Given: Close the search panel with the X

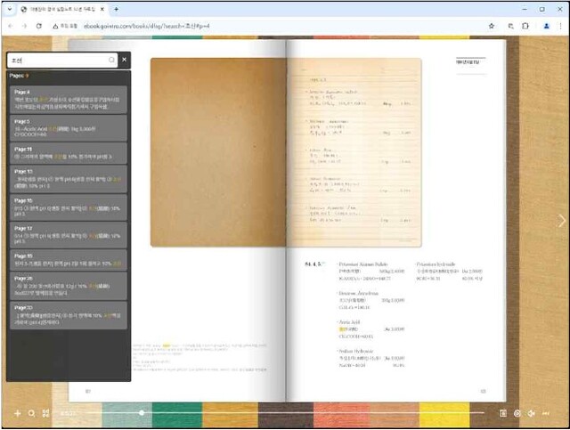Looking at the screenshot, I should 125,60.
